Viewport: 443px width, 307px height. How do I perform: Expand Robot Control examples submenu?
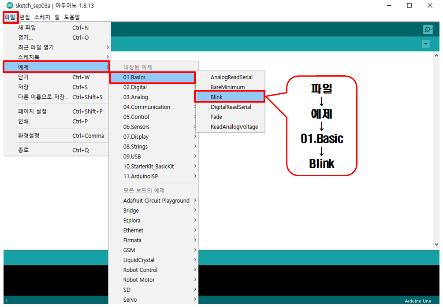(x=153, y=270)
